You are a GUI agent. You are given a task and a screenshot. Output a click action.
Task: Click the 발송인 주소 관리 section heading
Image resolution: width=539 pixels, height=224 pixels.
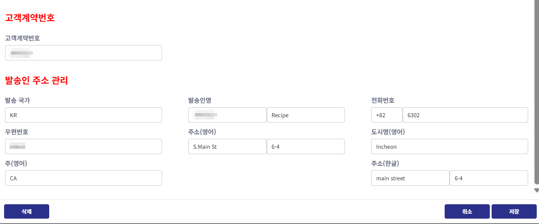click(37, 81)
